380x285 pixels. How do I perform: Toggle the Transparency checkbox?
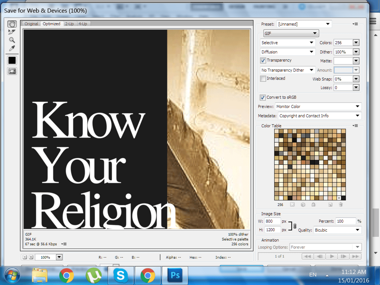click(263, 60)
